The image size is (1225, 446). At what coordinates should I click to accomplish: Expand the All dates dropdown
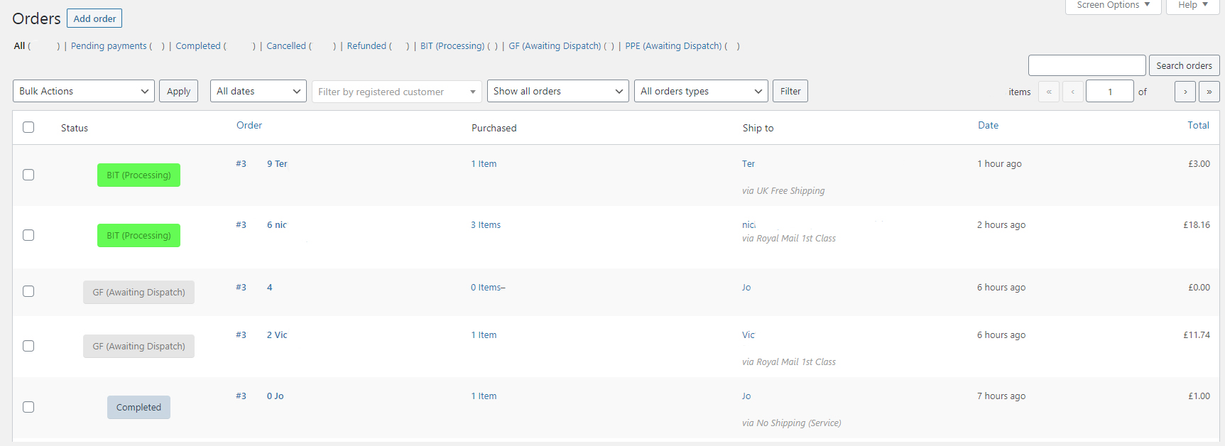point(258,92)
